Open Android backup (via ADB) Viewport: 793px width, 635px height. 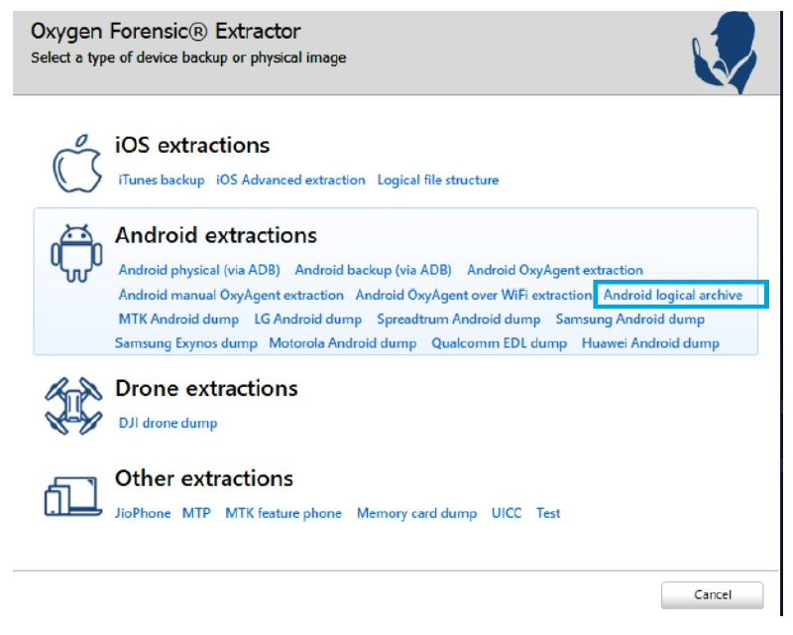click(x=374, y=270)
